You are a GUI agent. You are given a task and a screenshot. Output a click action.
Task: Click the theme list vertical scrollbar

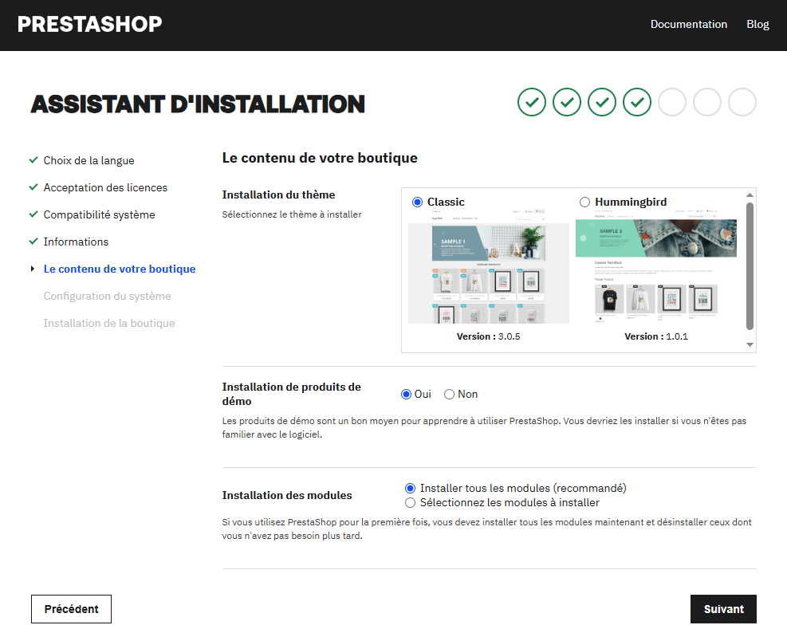click(x=750, y=265)
